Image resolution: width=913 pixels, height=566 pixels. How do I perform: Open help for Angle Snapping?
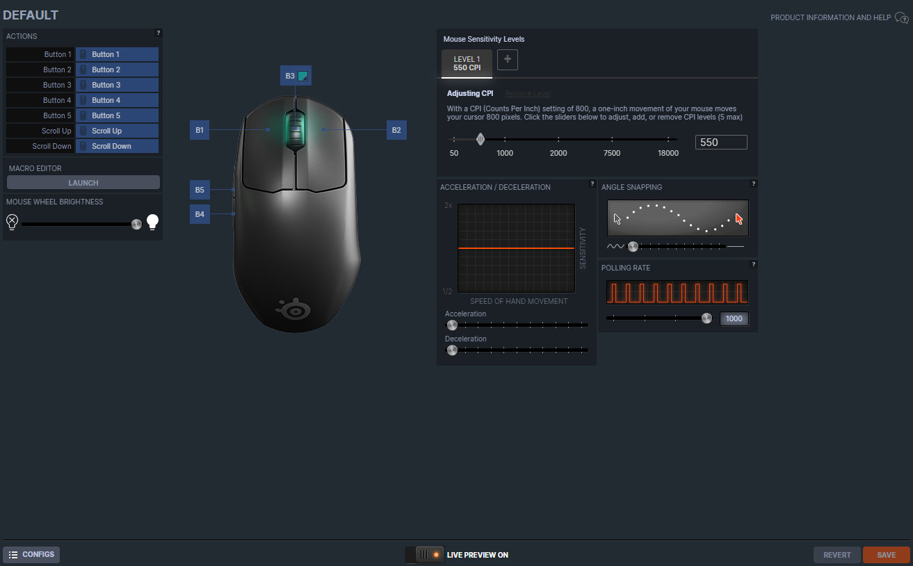click(x=754, y=184)
